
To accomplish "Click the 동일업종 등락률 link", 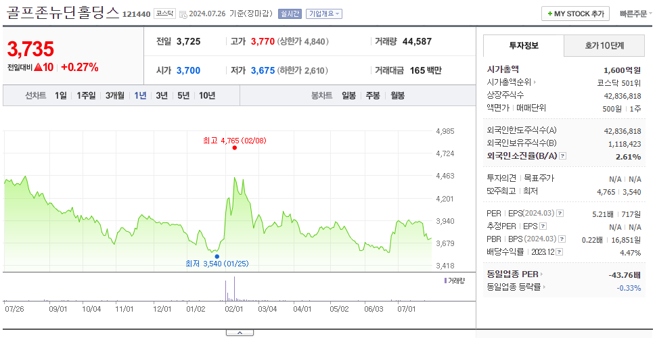I will point(514,287).
